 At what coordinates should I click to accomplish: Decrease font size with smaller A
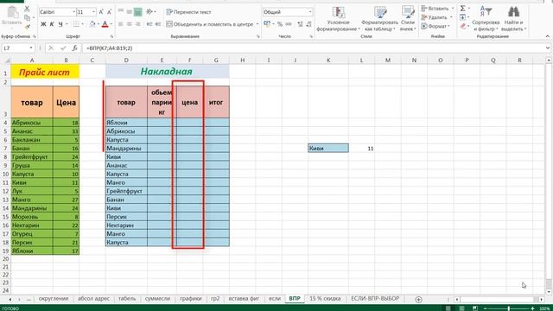[x=110, y=12]
